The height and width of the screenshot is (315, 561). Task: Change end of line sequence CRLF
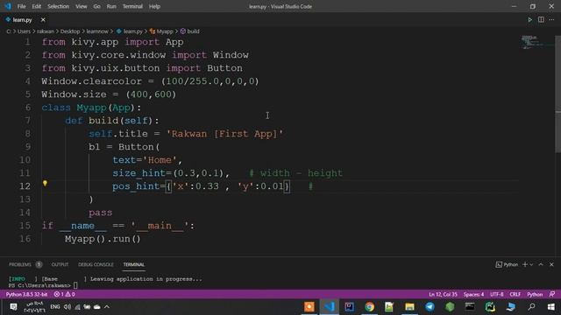tap(515, 294)
